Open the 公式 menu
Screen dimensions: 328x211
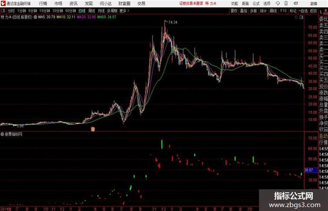click(256, 3)
